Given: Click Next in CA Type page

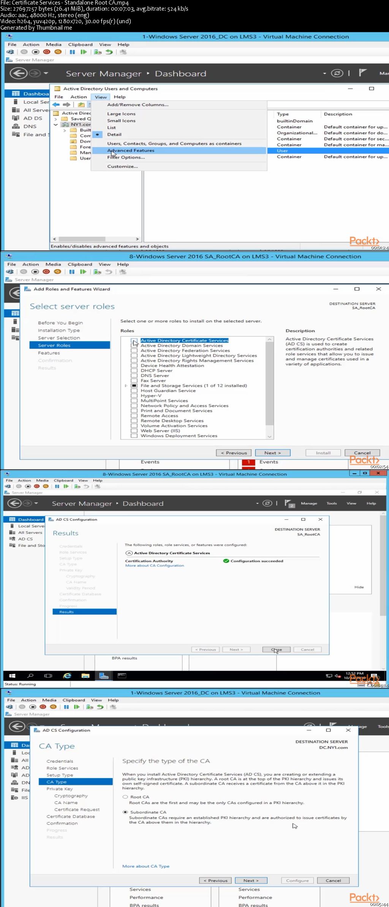Looking at the screenshot, I should (x=251, y=880).
